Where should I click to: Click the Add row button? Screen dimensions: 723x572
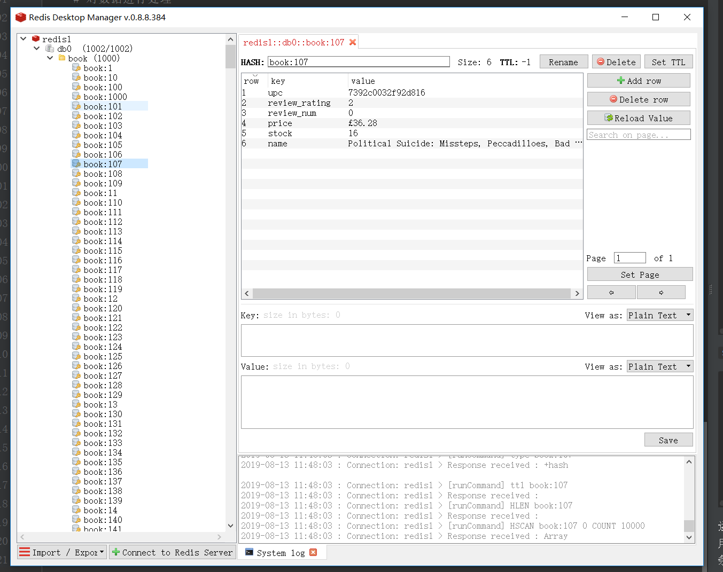coord(639,81)
